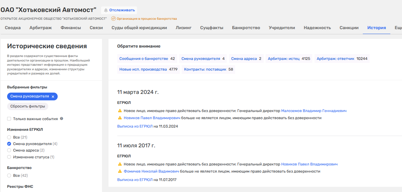The height and width of the screenshot is (192, 402).
Task: Remove Смена руководителя filter chip via X
Action: 53,96
